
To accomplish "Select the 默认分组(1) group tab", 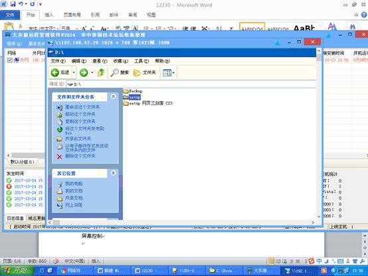I will pyautogui.click(x=23, y=162).
